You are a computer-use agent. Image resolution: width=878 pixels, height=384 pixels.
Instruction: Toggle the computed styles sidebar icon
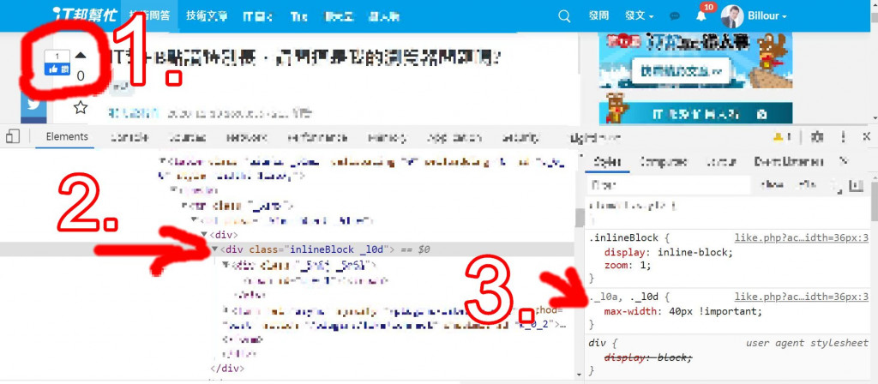[855, 185]
